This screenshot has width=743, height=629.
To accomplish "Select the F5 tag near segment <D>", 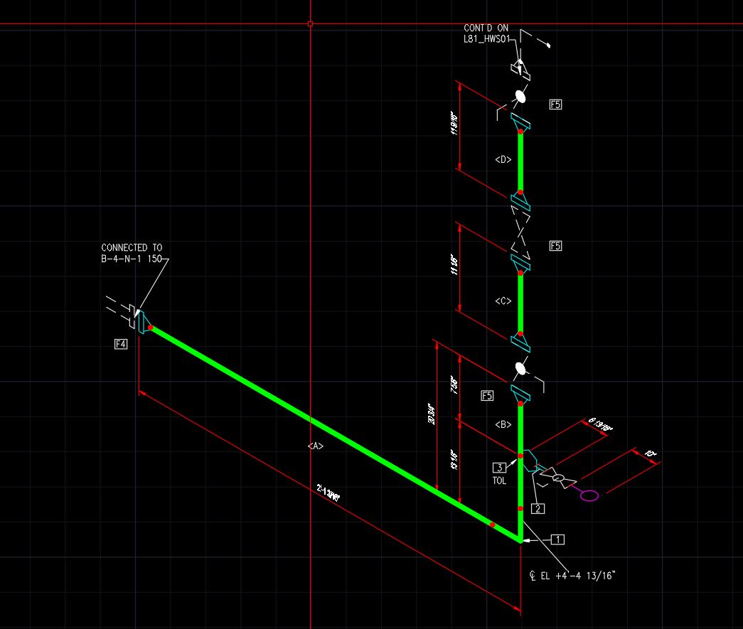I will [x=555, y=104].
